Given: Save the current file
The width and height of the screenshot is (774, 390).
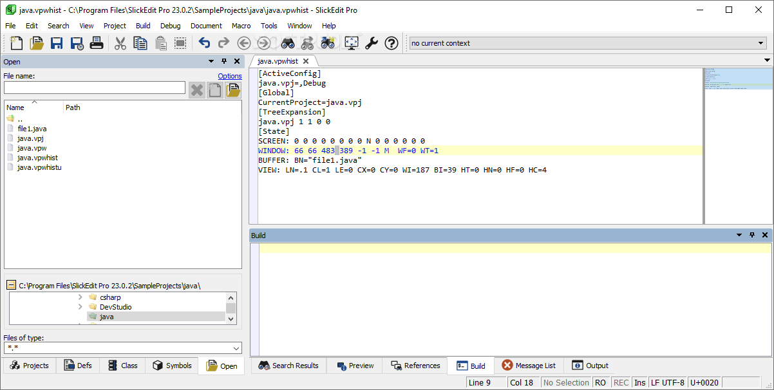Looking at the screenshot, I should pos(57,43).
